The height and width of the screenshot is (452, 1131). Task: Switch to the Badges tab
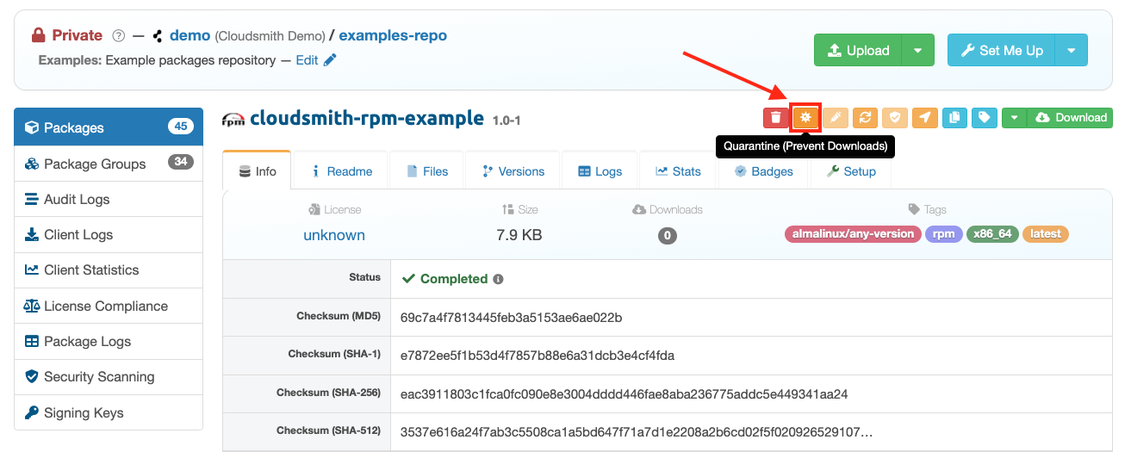click(x=763, y=170)
